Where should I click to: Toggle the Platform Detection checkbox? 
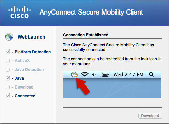8,52
